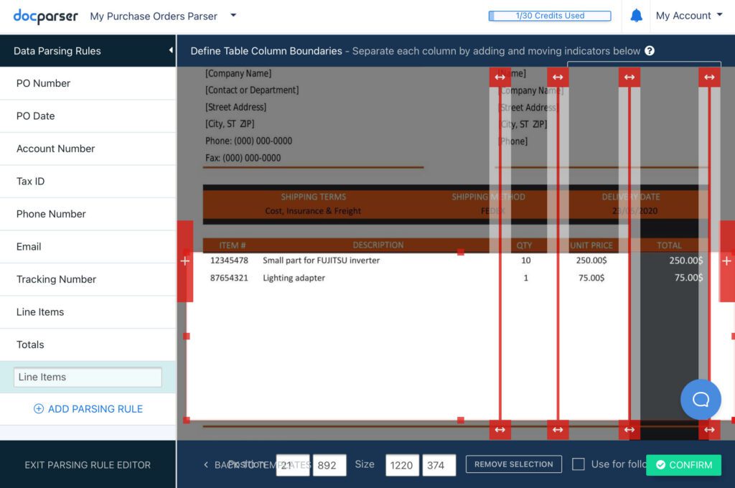Add a column with the left plus handle
735x488 pixels.
tap(185, 261)
